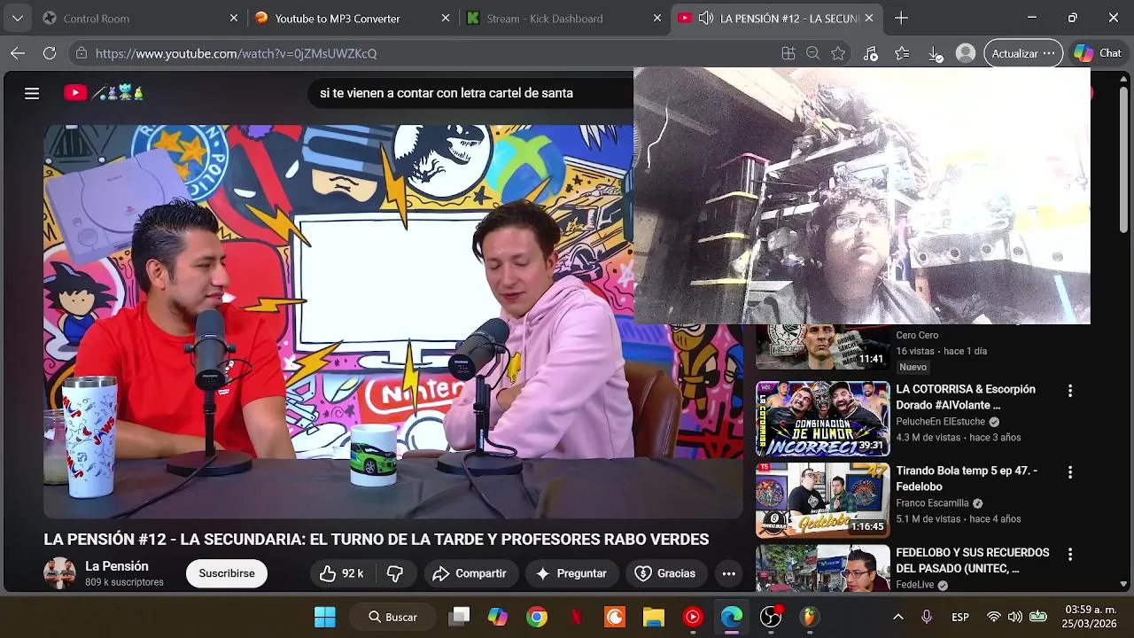This screenshot has height=638, width=1134.
Task: Open La Pensión channel avatar
Action: tap(59, 573)
